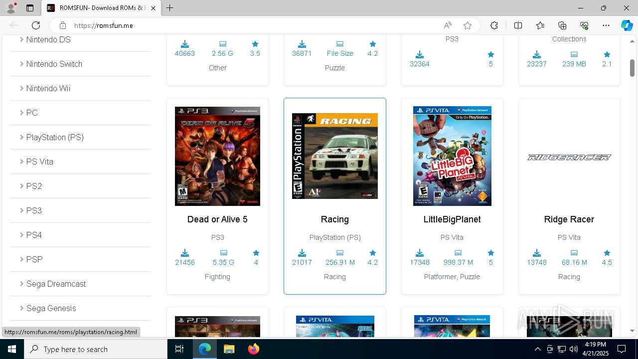Click the Dead or Alive 5 cover image

217,156
